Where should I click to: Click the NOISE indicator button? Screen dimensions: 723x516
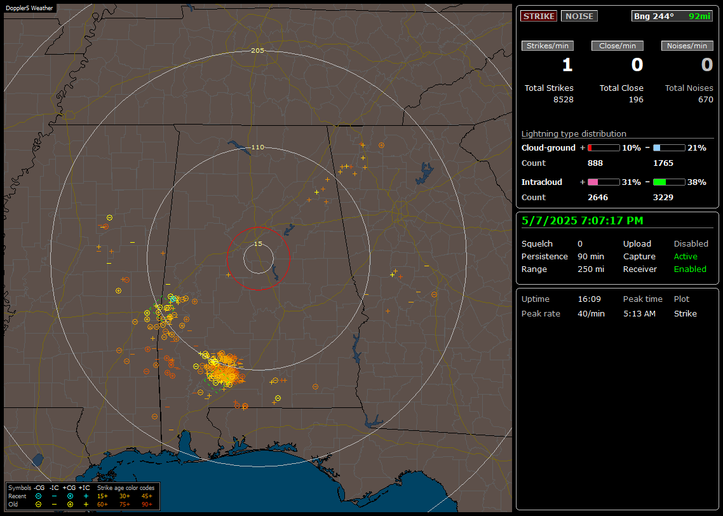point(579,16)
